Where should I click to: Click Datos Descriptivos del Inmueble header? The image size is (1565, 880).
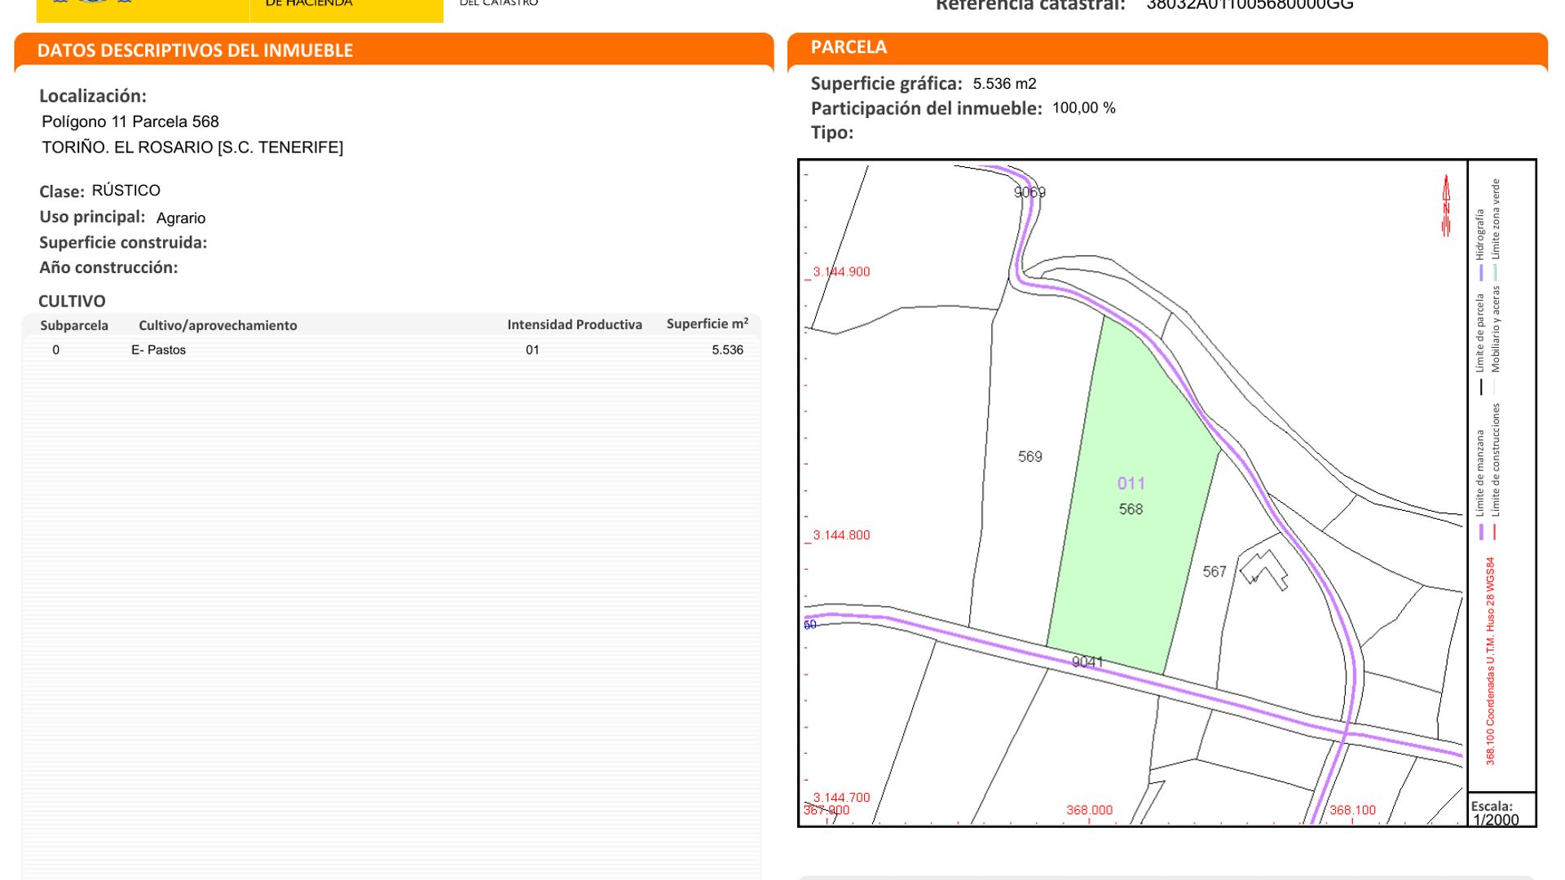click(195, 51)
